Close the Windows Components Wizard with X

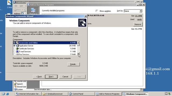(85, 16)
